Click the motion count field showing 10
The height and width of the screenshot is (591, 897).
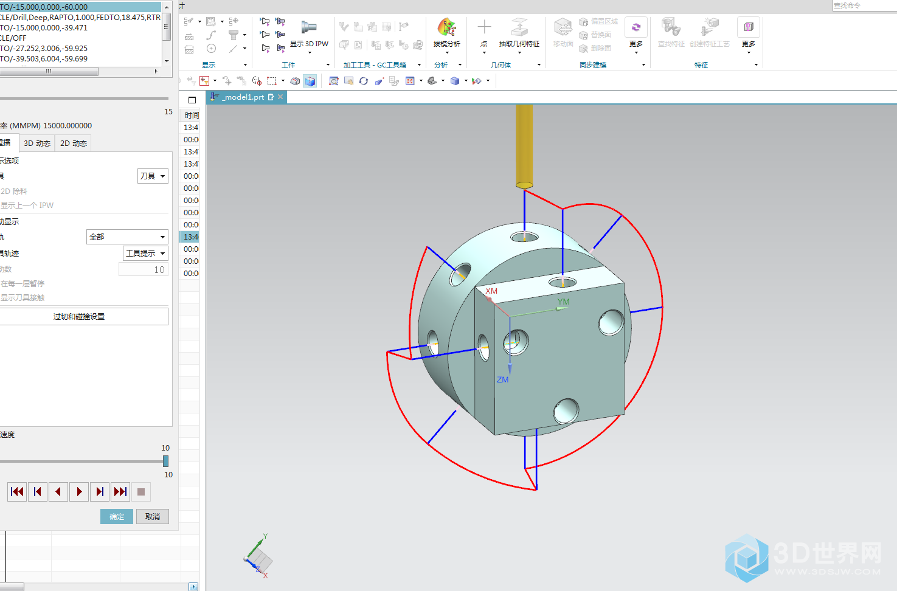pyautogui.click(x=144, y=270)
